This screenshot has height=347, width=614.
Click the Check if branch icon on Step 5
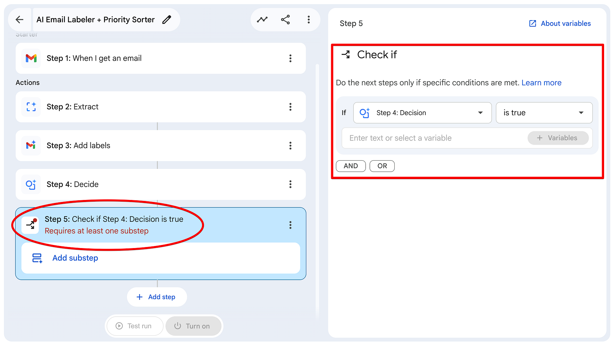click(x=31, y=225)
